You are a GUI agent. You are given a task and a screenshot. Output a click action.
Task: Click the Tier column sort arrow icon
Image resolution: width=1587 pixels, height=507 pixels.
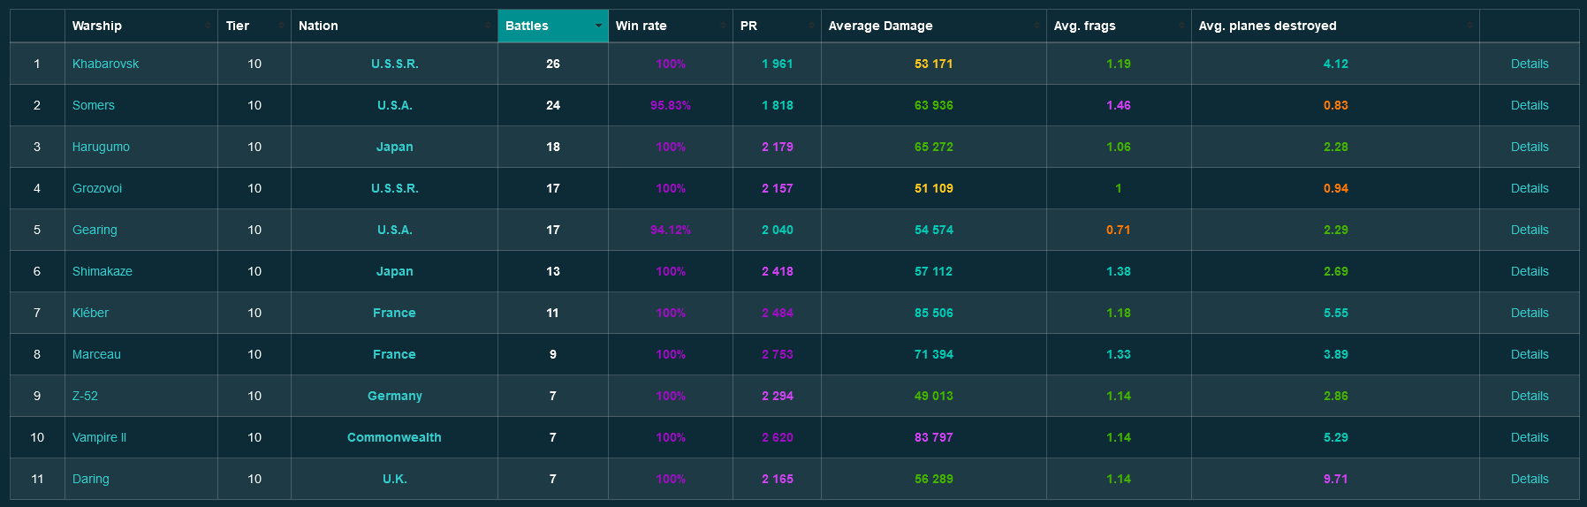point(282,26)
